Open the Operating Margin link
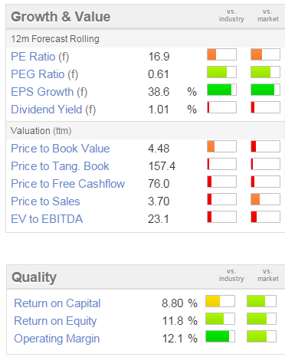This screenshot has width=285, height=357. pos(57,339)
